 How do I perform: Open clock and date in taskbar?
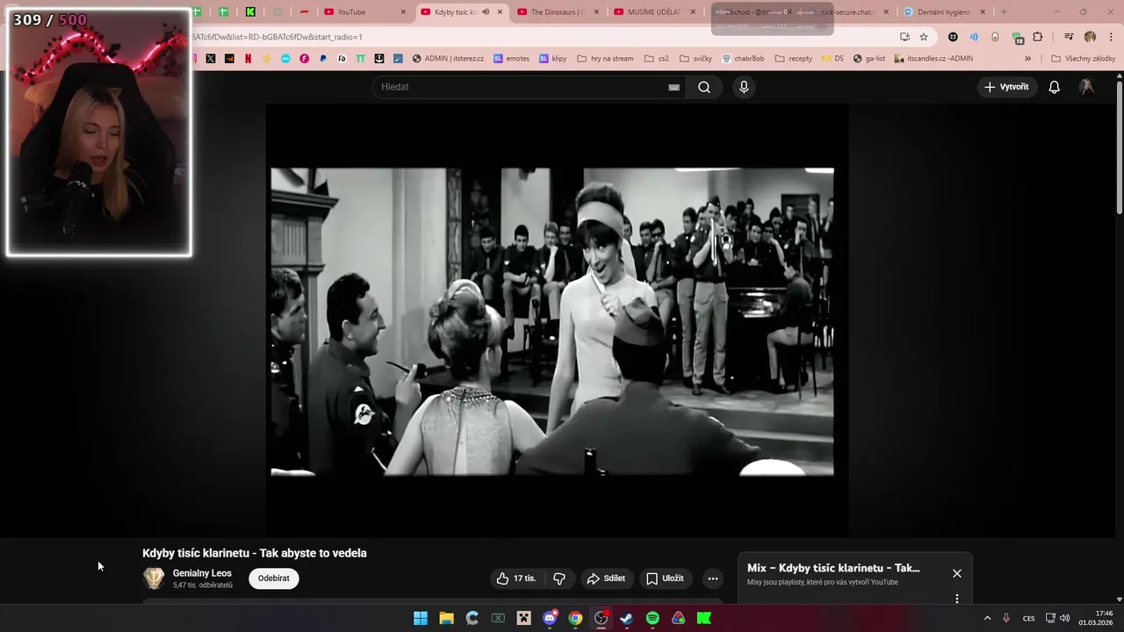click(1096, 618)
